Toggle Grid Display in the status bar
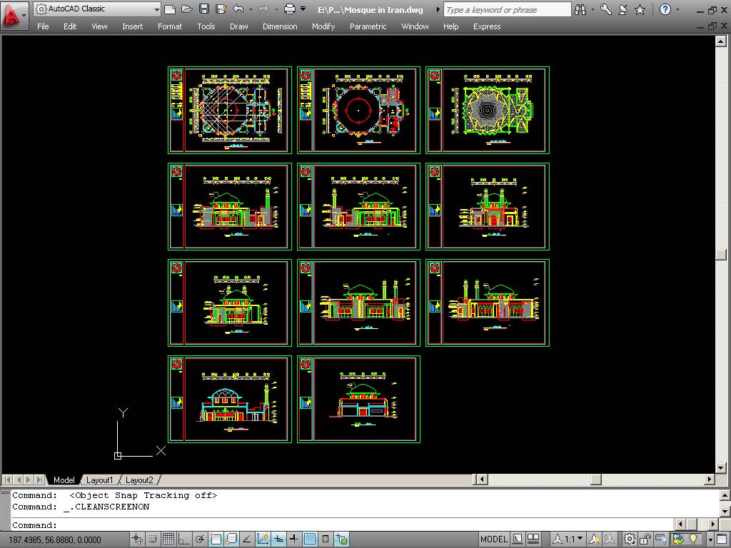731x548 pixels. pos(168,539)
